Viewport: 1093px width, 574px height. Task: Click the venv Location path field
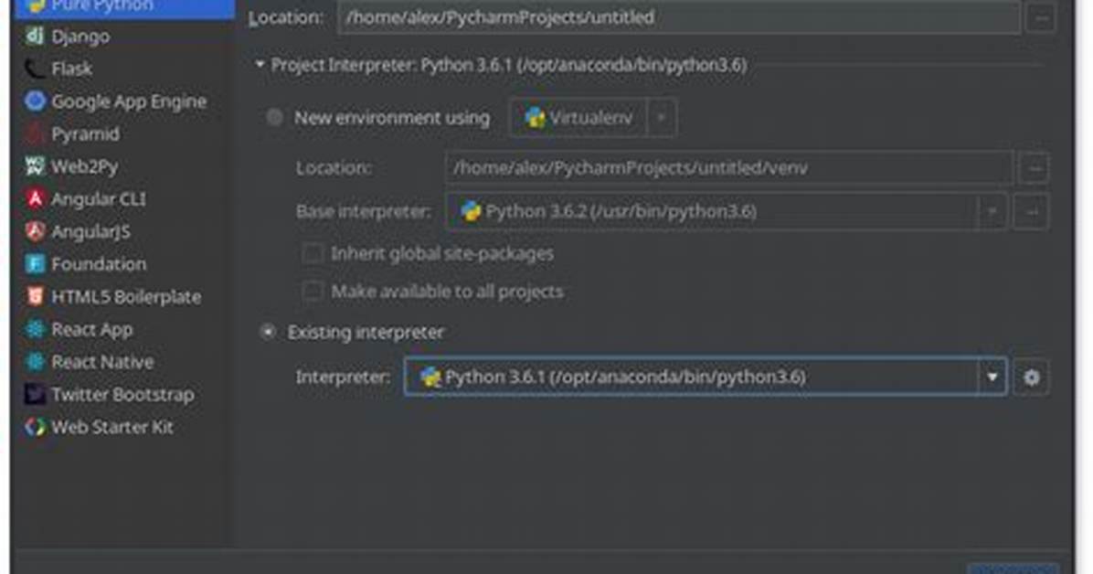729,168
